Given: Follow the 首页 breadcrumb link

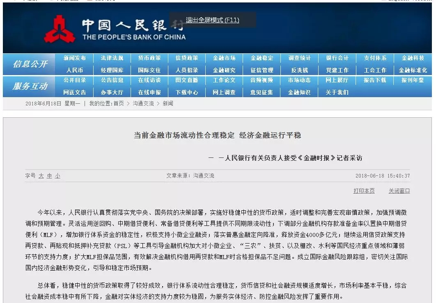Looking at the screenshot, I should click(119, 104).
